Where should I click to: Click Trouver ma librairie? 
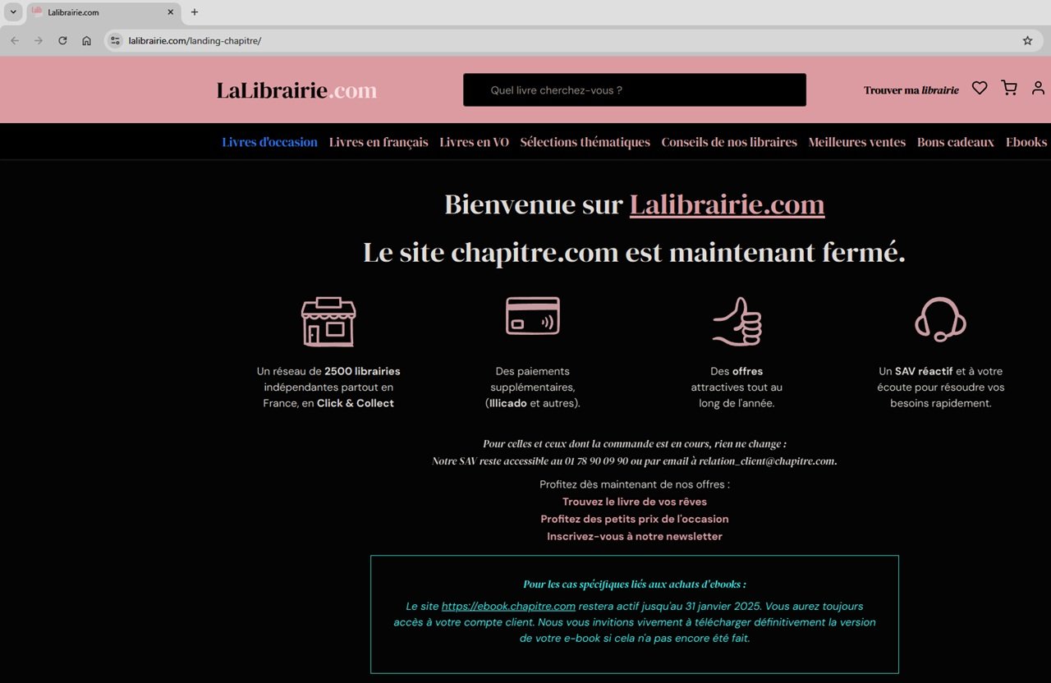coord(911,89)
